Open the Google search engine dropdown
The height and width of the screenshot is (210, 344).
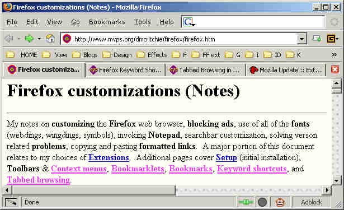click(189, 22)
